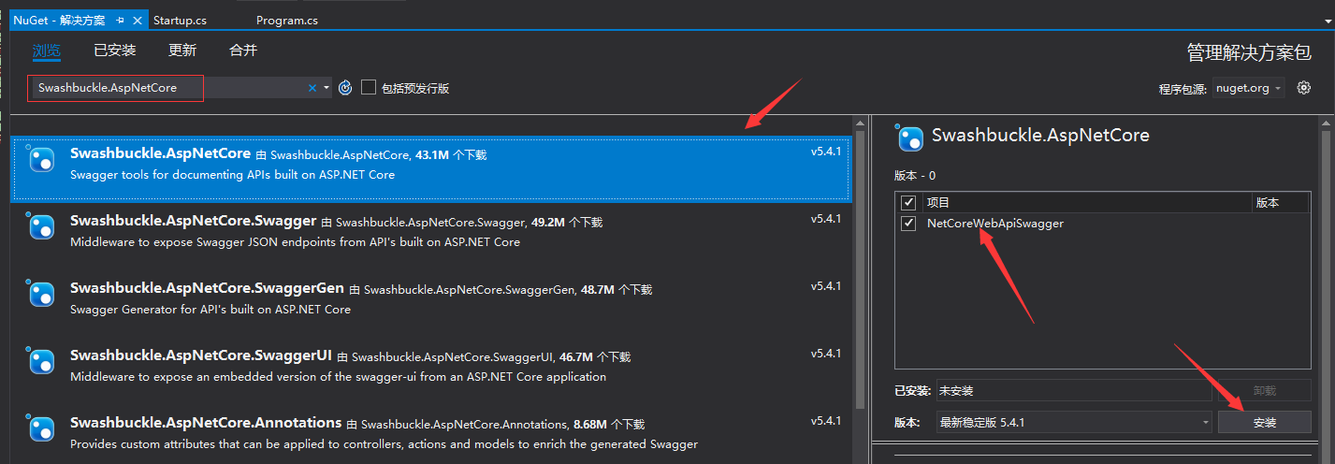Screen dimensions: 1335x464
Task: Open the search box history dropdown arrow
Action: (x=326, y=88)
